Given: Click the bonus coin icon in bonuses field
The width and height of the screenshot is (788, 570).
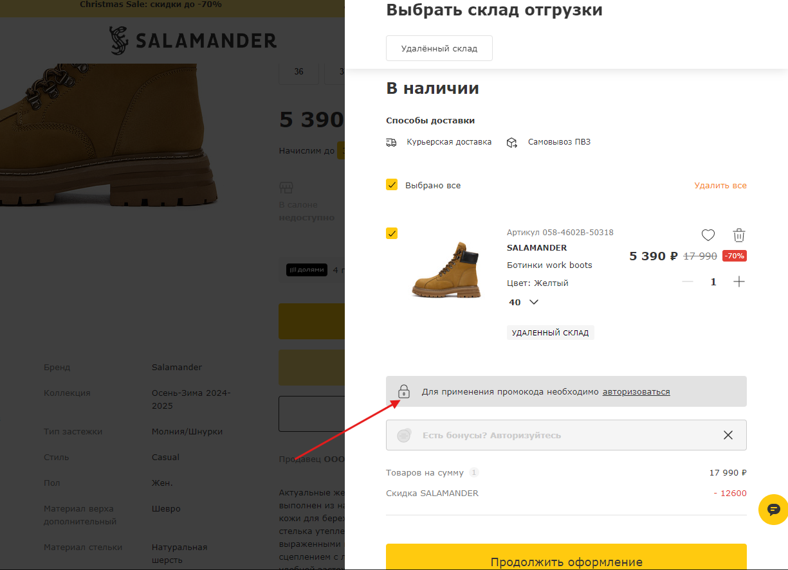Looking at the screenshot, I should [x=404, y=435].
